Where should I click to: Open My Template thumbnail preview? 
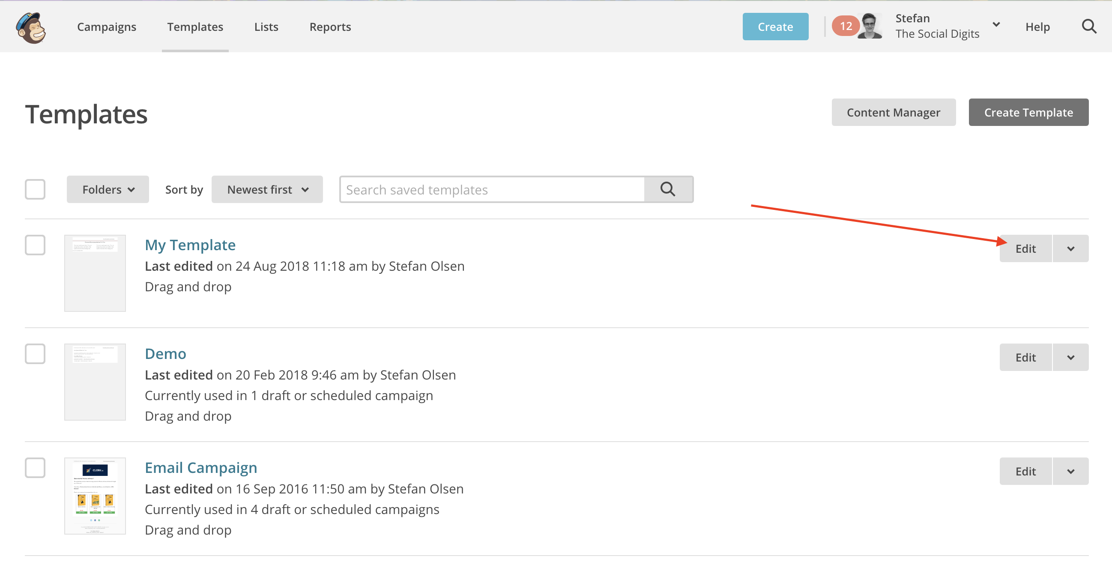point(95,273)
